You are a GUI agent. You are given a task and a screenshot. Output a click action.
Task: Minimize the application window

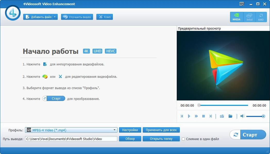tap(251, 4)
